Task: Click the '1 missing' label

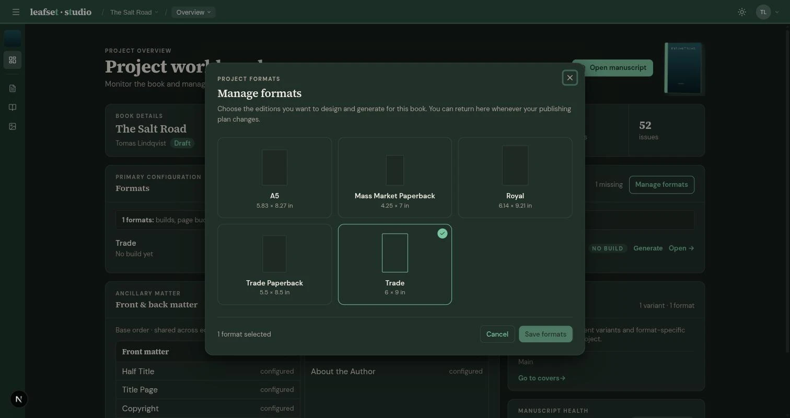Action: click(609, 185)
